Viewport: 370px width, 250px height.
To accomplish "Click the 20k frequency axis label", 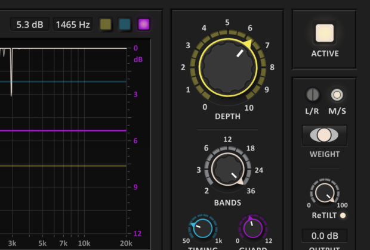I will tap(126, 243).
